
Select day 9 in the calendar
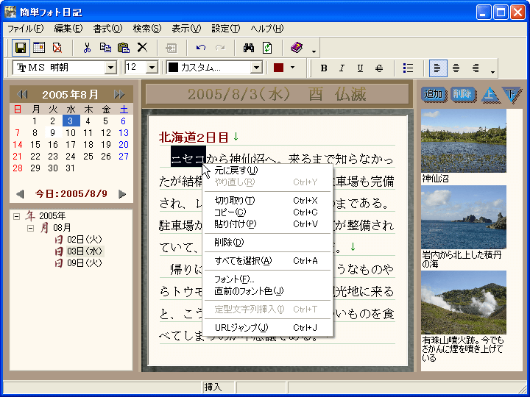click(x=52, y=132)
